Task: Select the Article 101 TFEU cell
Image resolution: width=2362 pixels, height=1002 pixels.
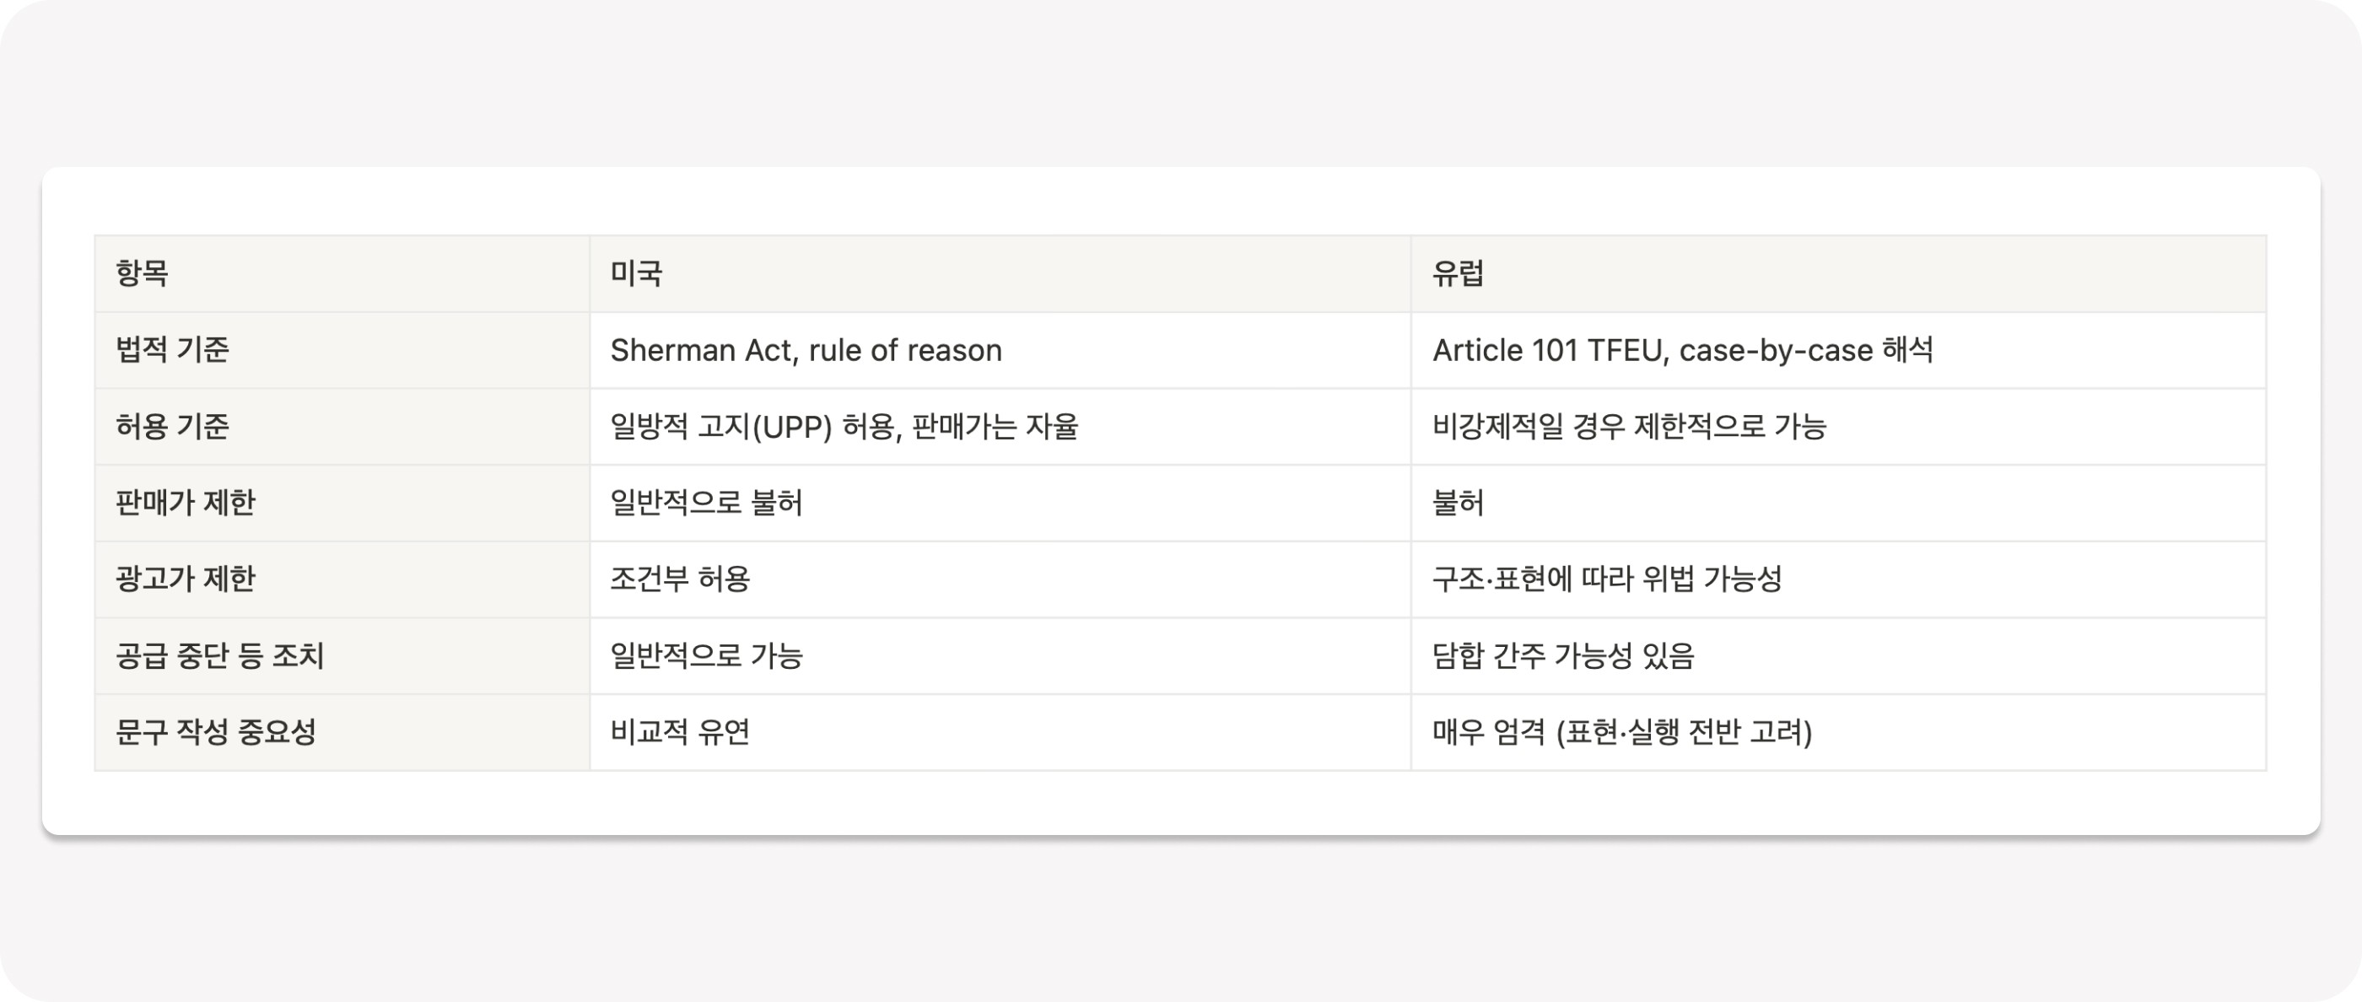Action: tap(1838, 350)
